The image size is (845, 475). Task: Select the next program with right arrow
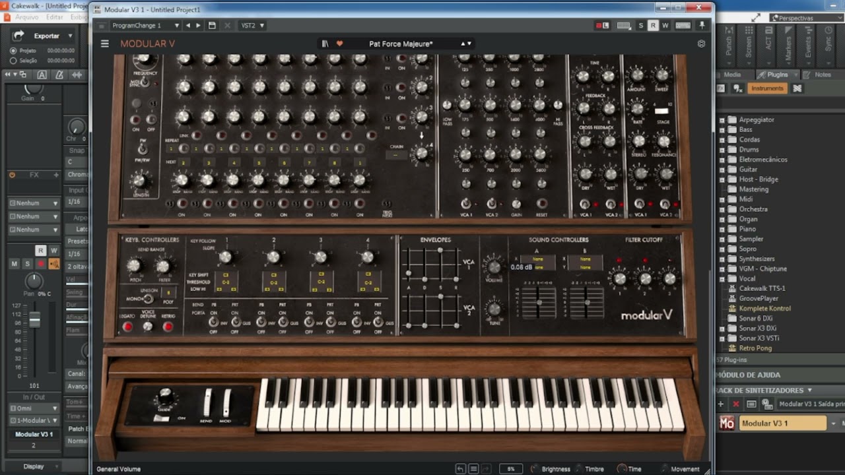tap(199, 25)
